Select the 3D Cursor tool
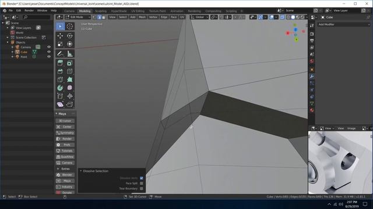 point(70,26)
